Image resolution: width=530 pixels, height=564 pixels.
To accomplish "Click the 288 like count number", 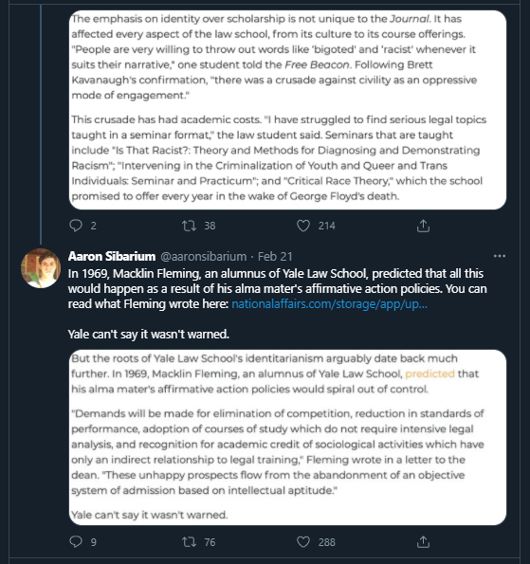I will point(327,542).
